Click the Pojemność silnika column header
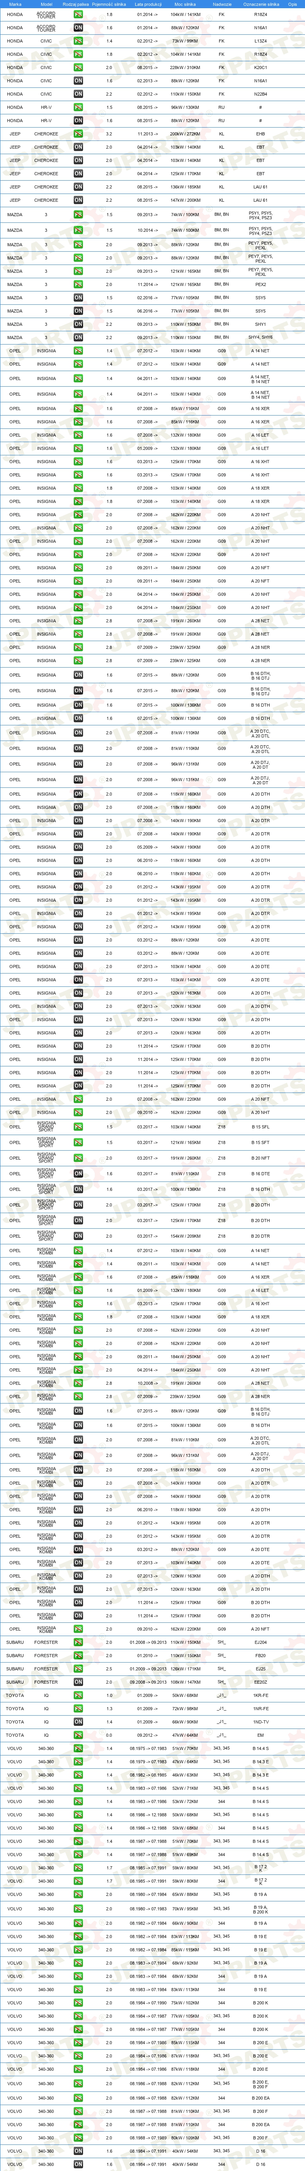Image resolution: width=305 pixels, height=2171 pixels. (110, 4)
